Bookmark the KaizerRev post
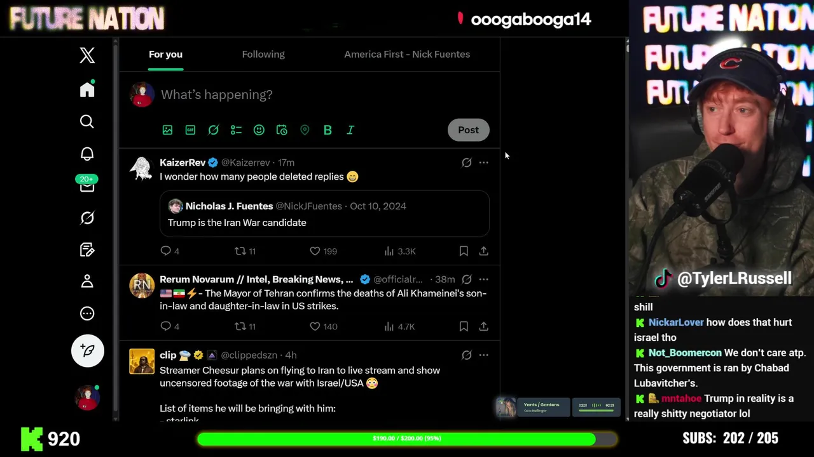Viewport: 814px width, 457px height. (464, 251)
